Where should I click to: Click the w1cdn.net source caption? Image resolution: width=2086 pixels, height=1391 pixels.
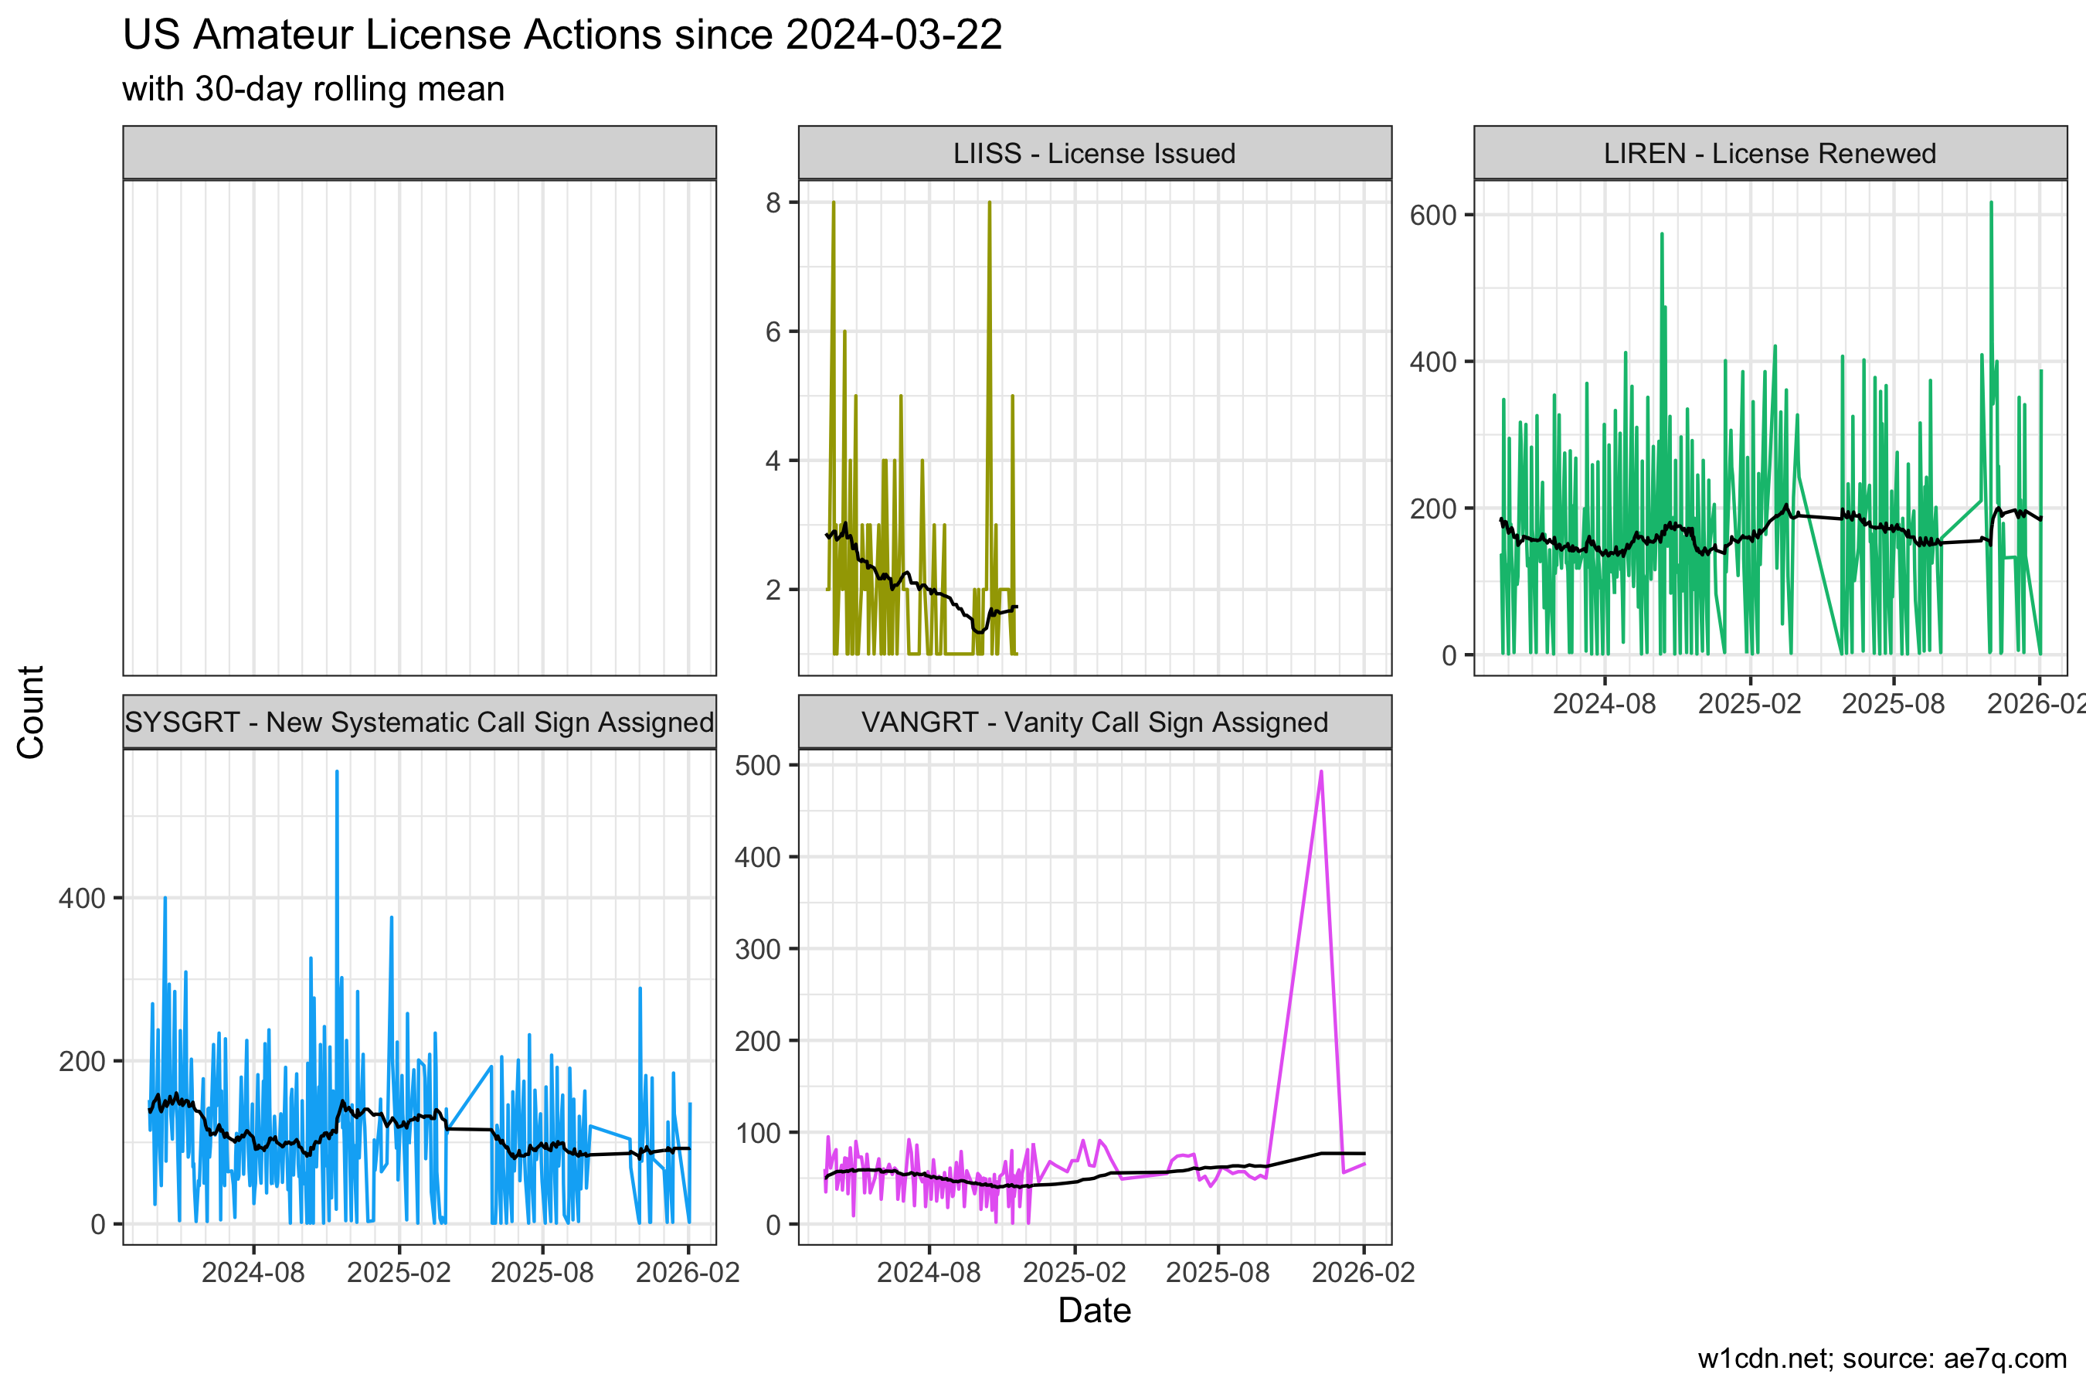(1882, 1359)
